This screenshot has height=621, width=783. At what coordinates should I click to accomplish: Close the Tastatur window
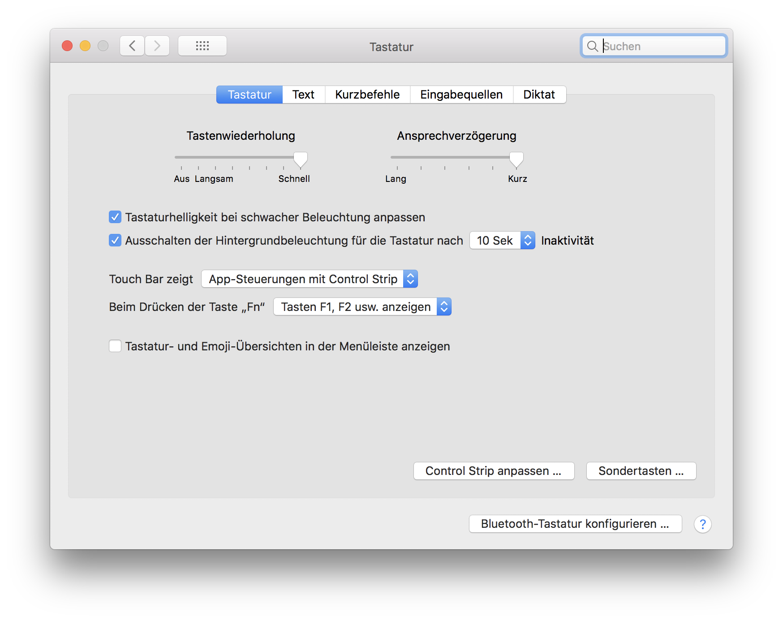67,46
